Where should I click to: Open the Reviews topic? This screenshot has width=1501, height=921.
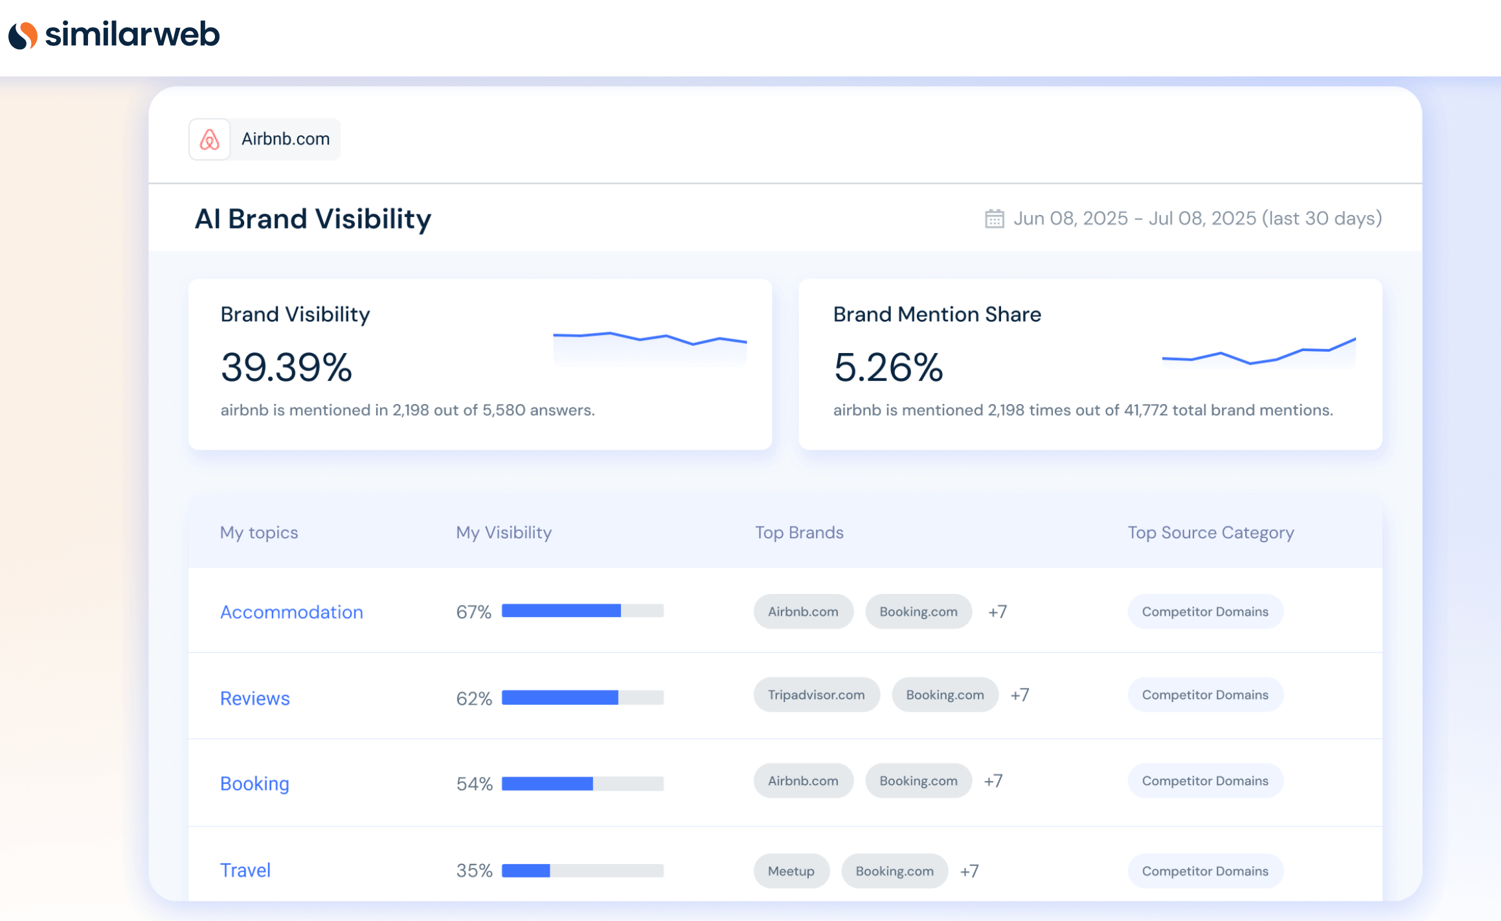click(x=254, y=698)
